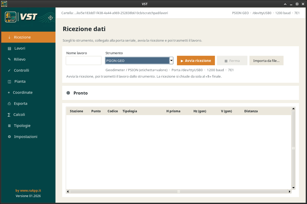
Task: Open the Coordinate section
Action: click(28, 92)
